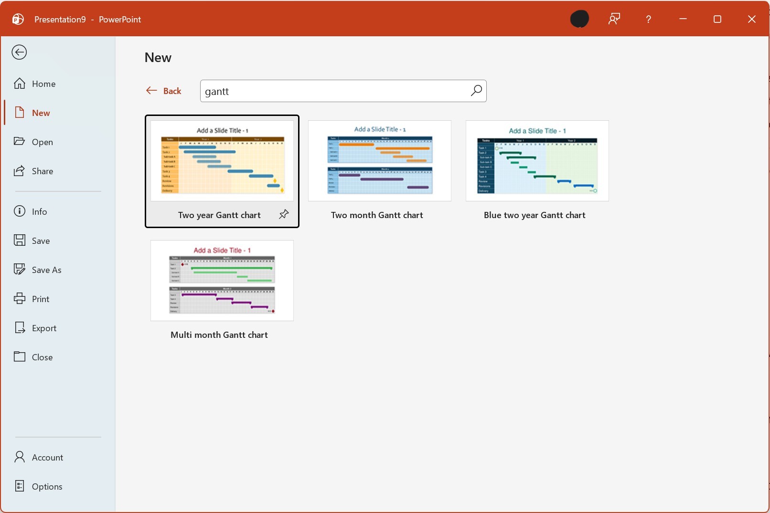Click the Home house icon
Viewport: 770px width, 513px height.
(20, 84)
